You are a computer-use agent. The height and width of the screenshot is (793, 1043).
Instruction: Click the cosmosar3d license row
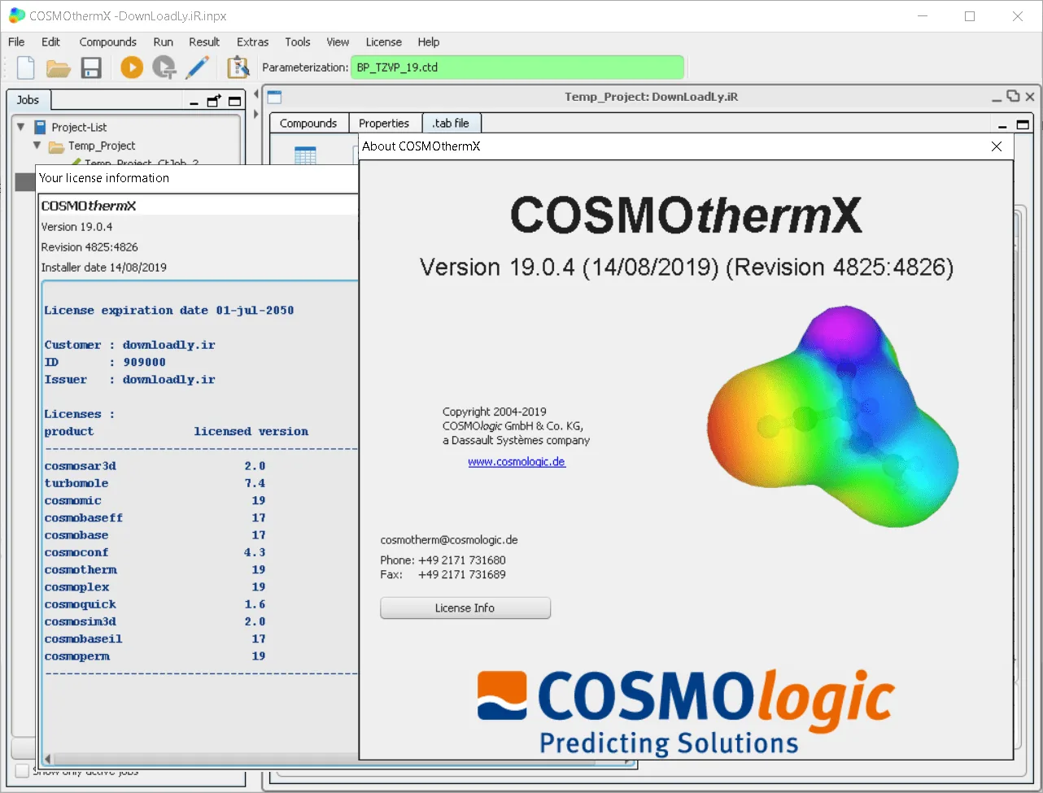point(155,466)
